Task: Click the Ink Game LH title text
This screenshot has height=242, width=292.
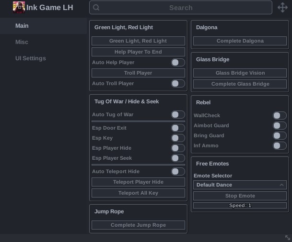Action: click(x=50, y=8)
